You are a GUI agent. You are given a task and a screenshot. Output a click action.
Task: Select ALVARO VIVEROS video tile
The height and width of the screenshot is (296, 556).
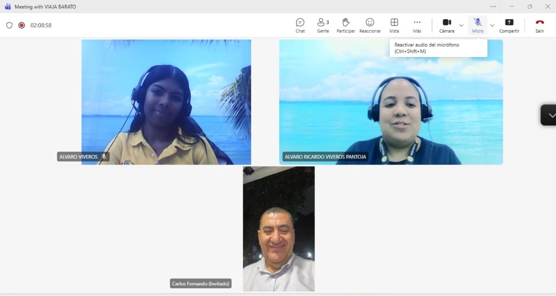(166, 102)
